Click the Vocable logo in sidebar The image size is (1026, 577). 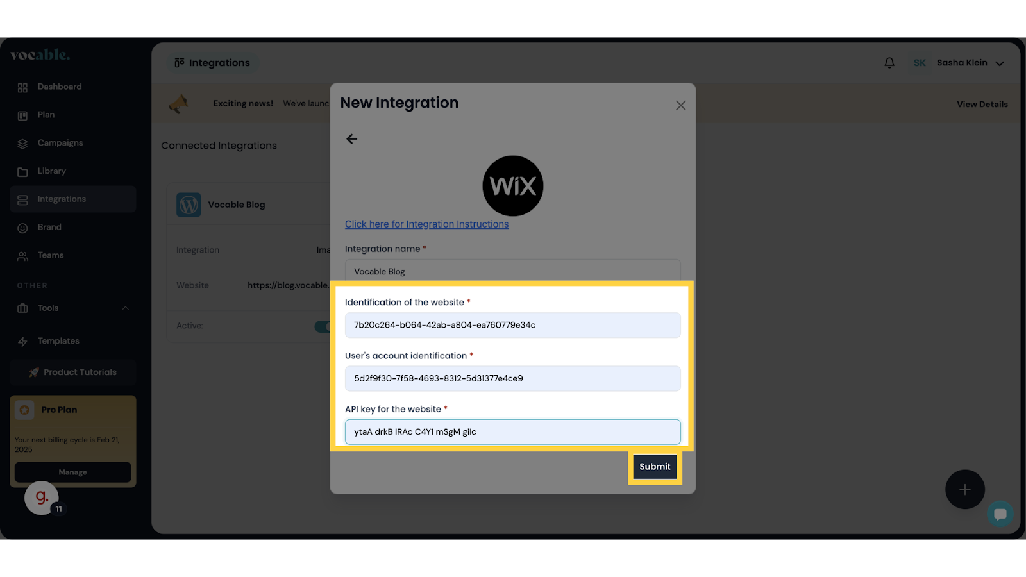pos(40,55)
